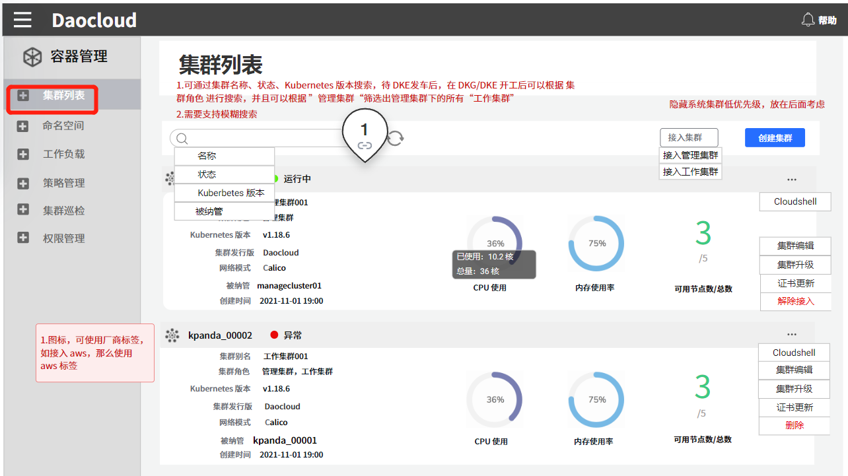Select 接入工作集群 option

(x=691, y=172)
